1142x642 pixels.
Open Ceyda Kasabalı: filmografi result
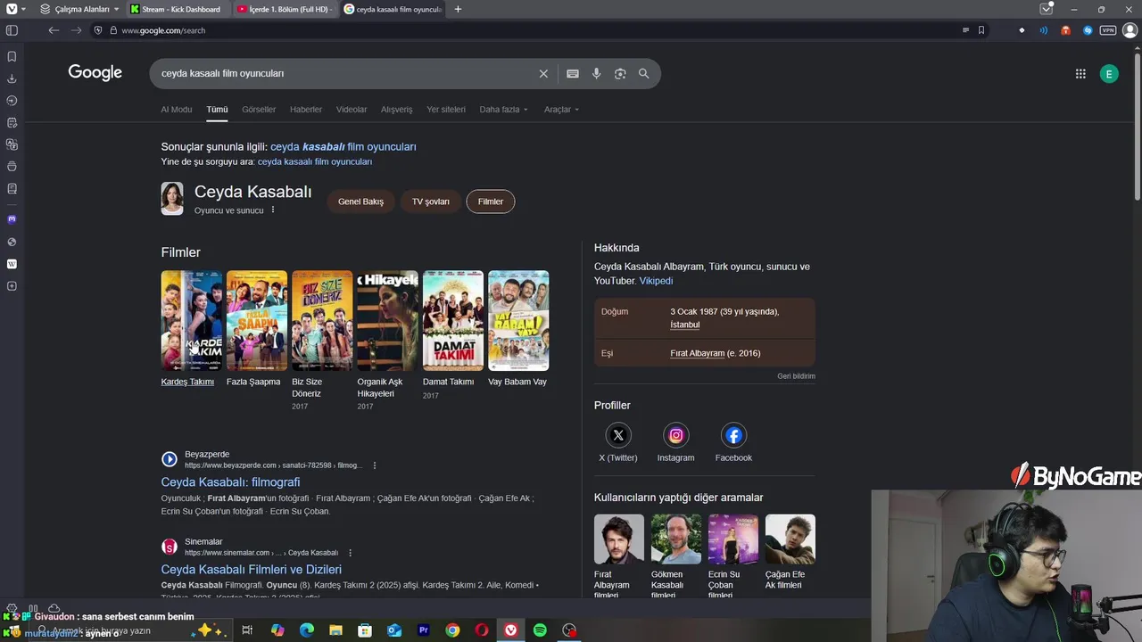[x=230, y=482]
